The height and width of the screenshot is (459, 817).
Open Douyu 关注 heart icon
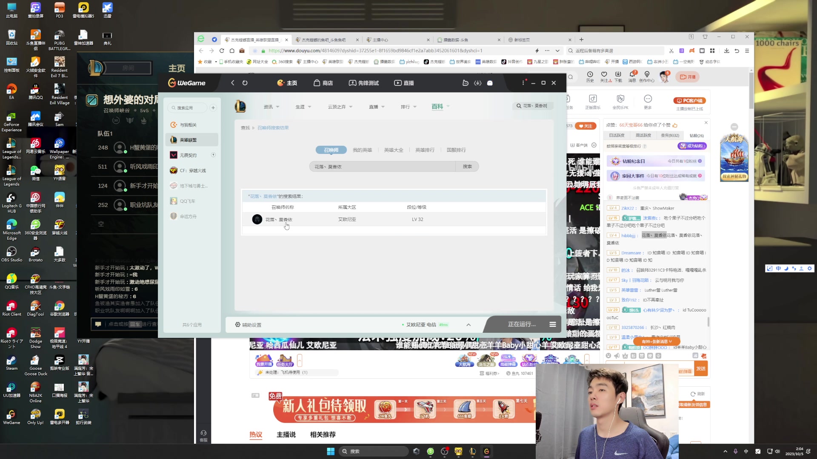[604, 76]
